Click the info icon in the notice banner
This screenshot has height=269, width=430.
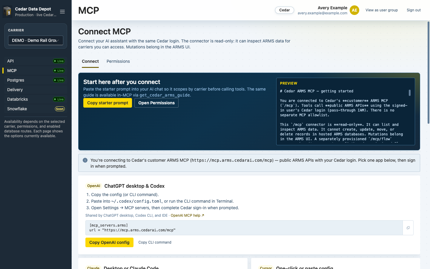85,160
